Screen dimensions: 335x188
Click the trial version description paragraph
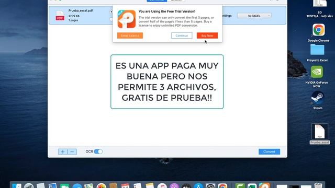tap(176, 21)
